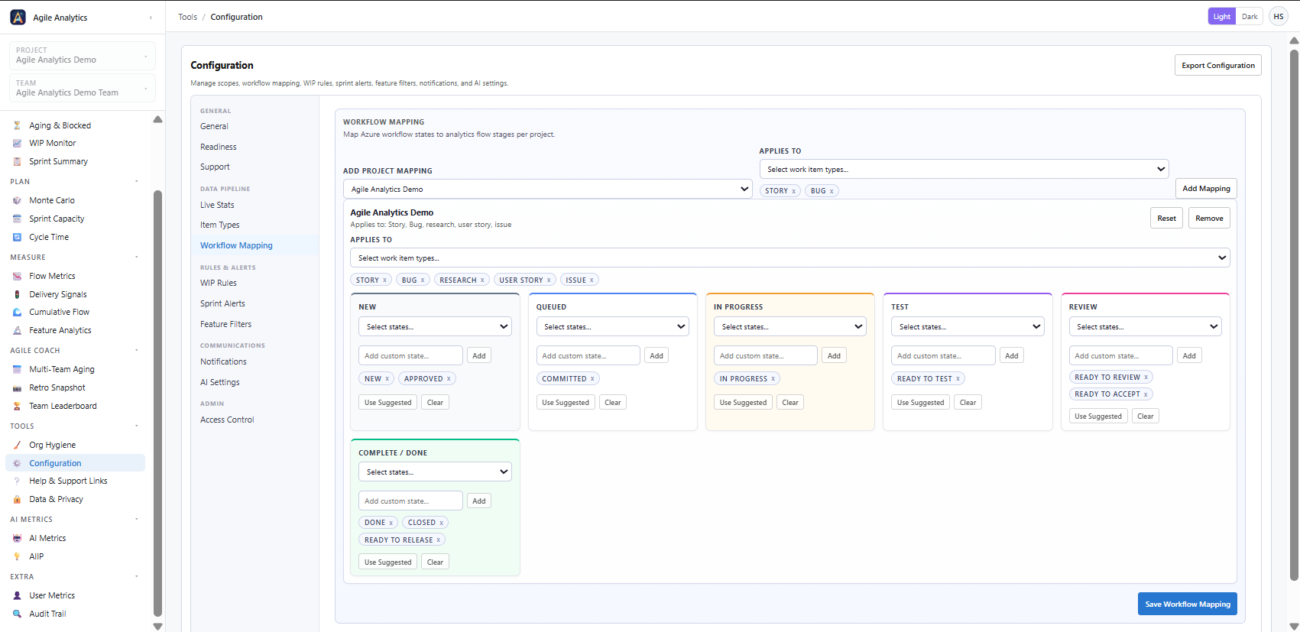This screenshot has height=632, width=1300.
Task: Switch to Dark theme
Action: (1250, 16)
